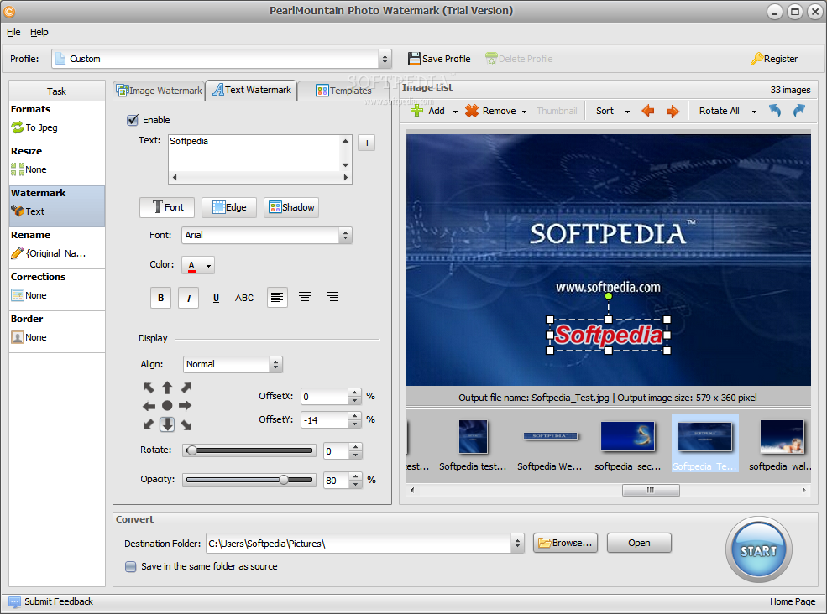Toggle Italic text style
Image resolution: width=827 pixels, height=614 pixels.
coord(189,298)
